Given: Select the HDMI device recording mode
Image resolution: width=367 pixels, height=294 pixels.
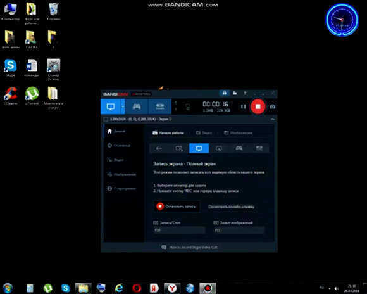Looking at the screenshot, I should 160,106.
